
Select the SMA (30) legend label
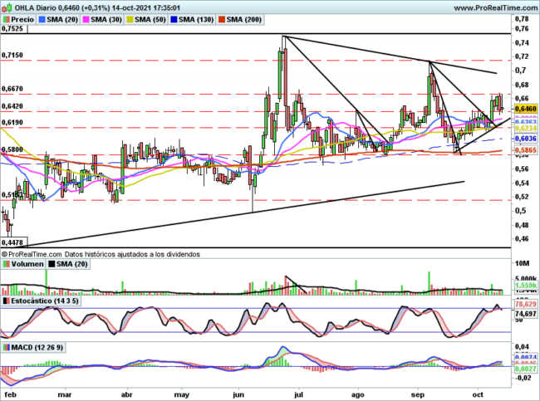(106, 20)
